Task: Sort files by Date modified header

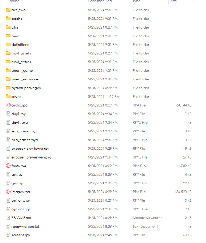Action: tap(100, 1)
